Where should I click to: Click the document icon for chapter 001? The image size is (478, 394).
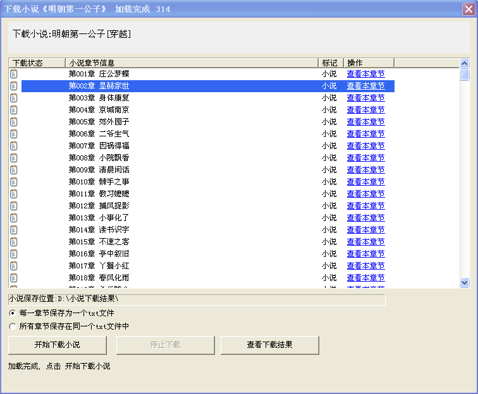14,74
